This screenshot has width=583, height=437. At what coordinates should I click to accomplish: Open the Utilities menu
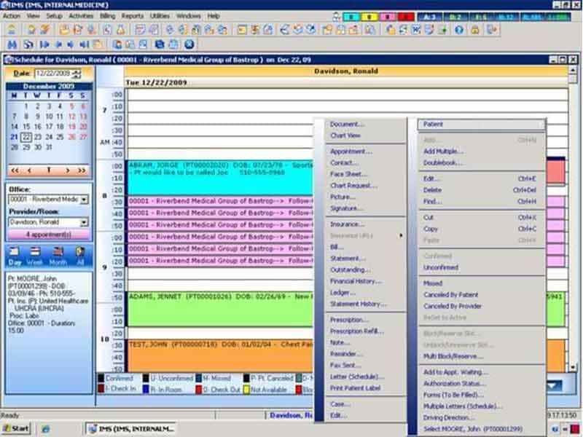[x=160, y=16]
